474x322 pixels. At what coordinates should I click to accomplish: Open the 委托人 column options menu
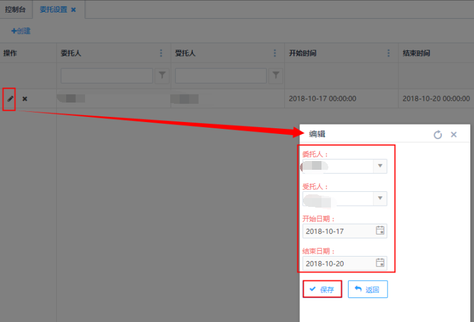click(x=161, y=53)
